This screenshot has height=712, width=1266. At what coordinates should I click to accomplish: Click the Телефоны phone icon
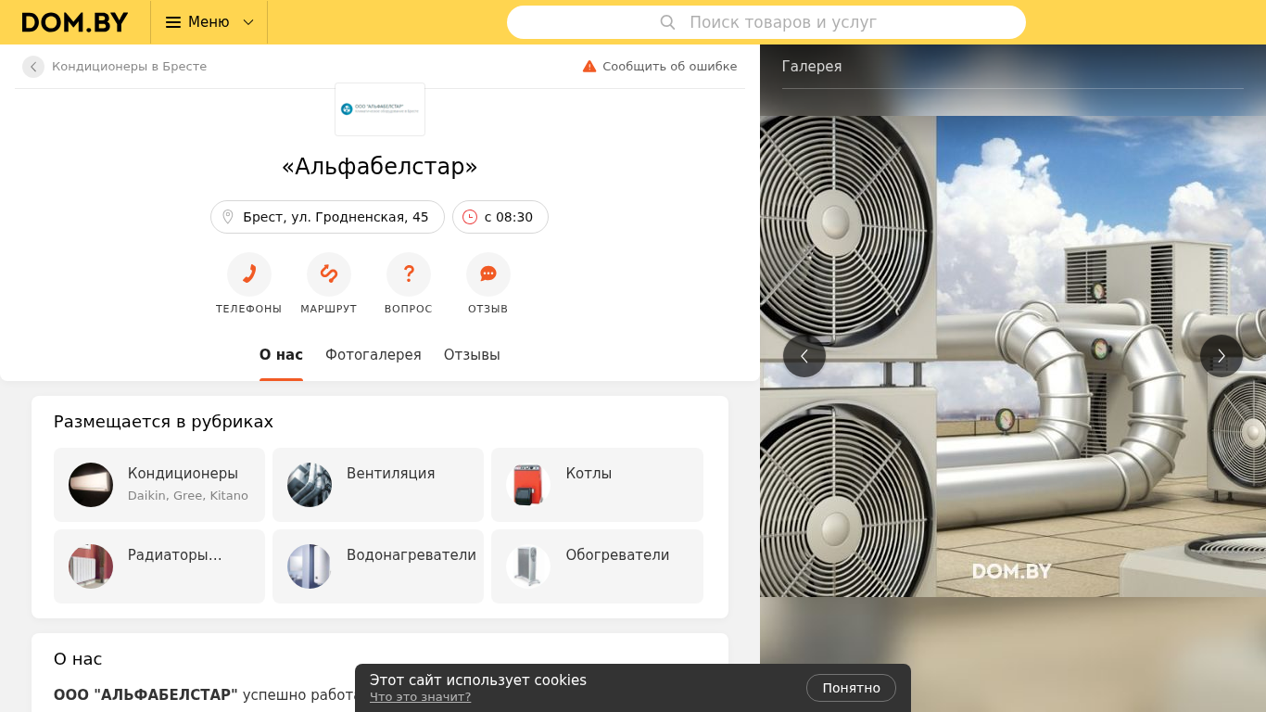pyautogui.click(x=249, y=274)
